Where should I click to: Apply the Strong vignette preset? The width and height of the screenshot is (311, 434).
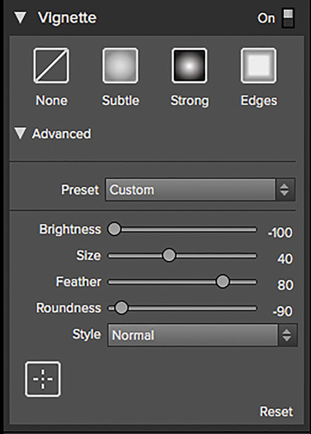pyautogui.click(x=189, y=65)
